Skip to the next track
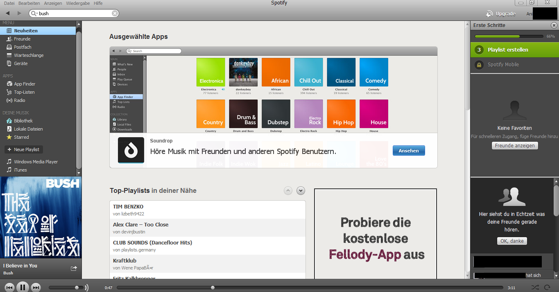The height and width of the screenshot is (292, 559). tap(36, 287)
